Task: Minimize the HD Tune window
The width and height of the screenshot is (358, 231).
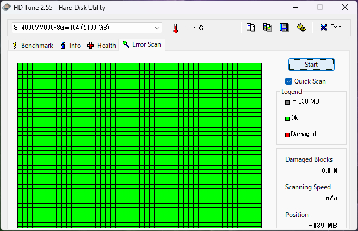Action: click(296, 7)
